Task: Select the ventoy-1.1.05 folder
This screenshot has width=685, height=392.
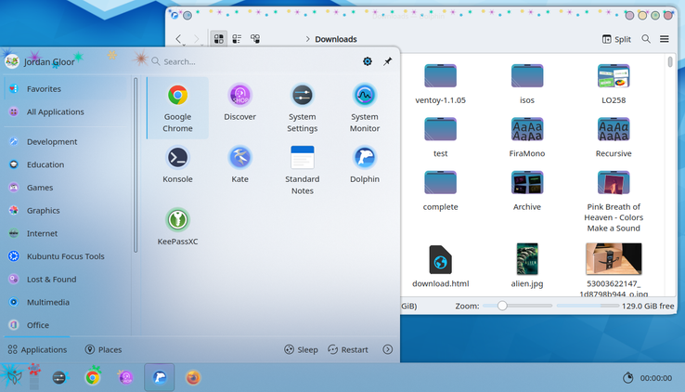Action: pos(440,84)
